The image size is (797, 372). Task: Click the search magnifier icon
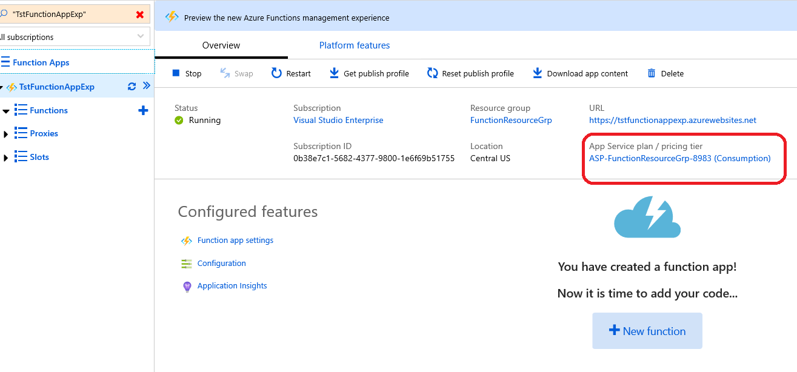4,13
